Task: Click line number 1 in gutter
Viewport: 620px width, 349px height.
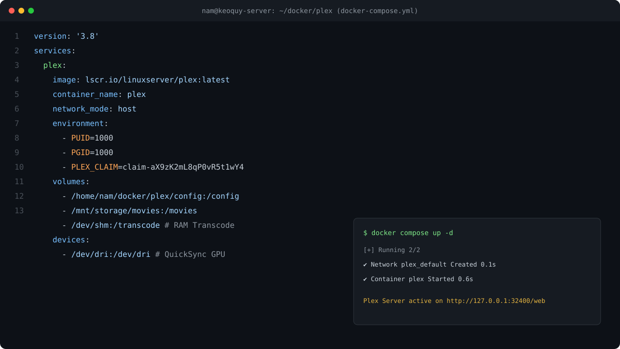Action: coord(16,36)
